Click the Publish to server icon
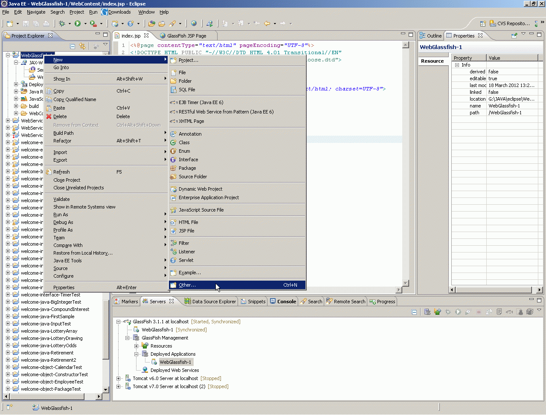The width and height of the screenshot is (546, 415). tap(489, 312)
